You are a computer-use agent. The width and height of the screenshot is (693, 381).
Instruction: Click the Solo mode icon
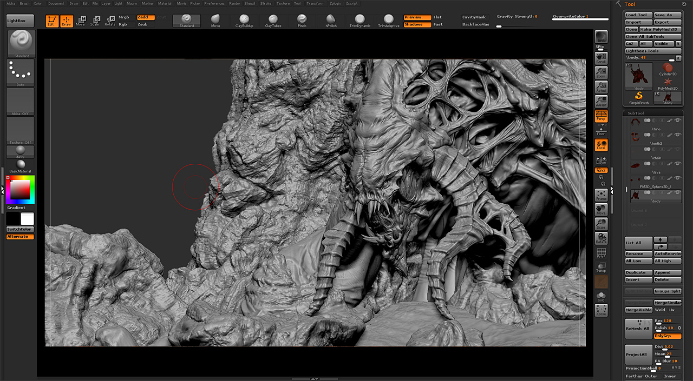601,296
